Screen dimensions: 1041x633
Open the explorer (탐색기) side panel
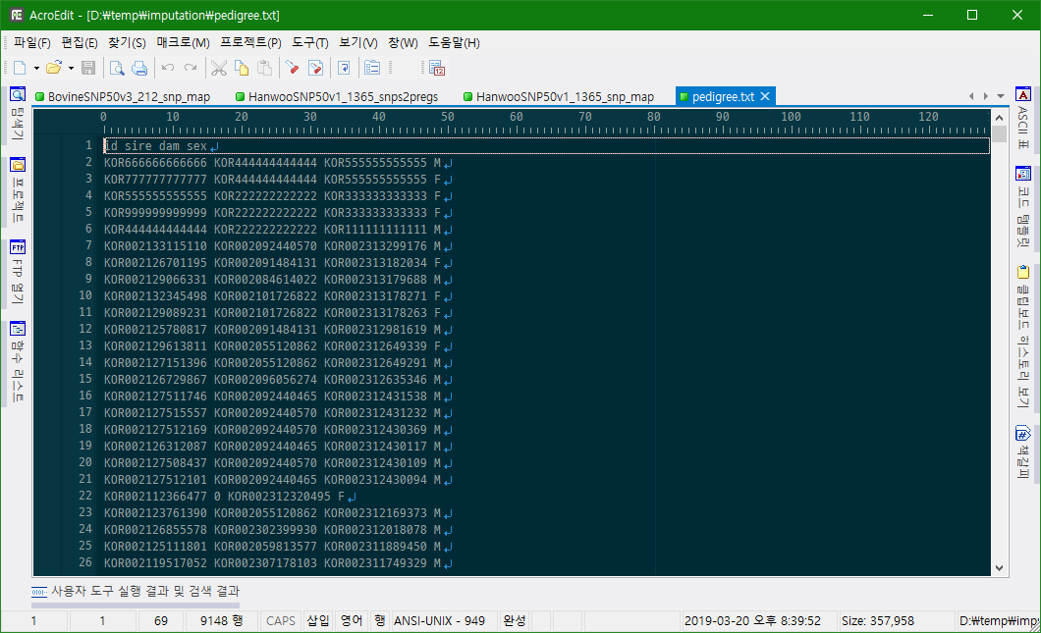[18, 114]
